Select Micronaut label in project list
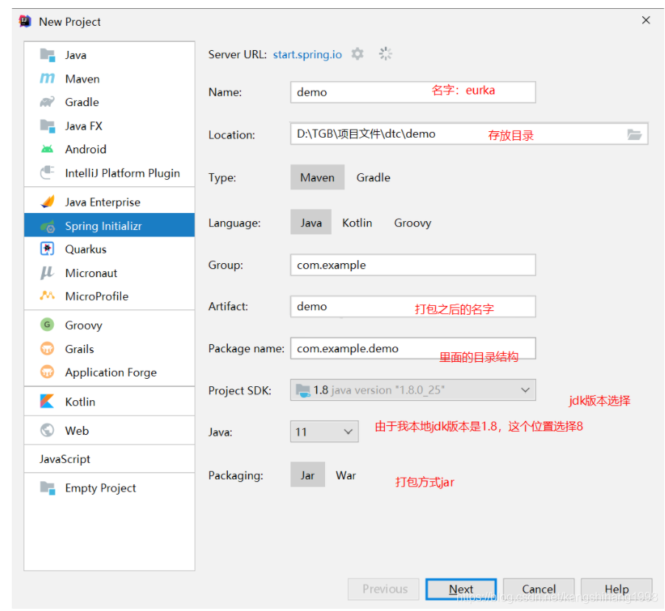665x611 pixels. point(91,273)
